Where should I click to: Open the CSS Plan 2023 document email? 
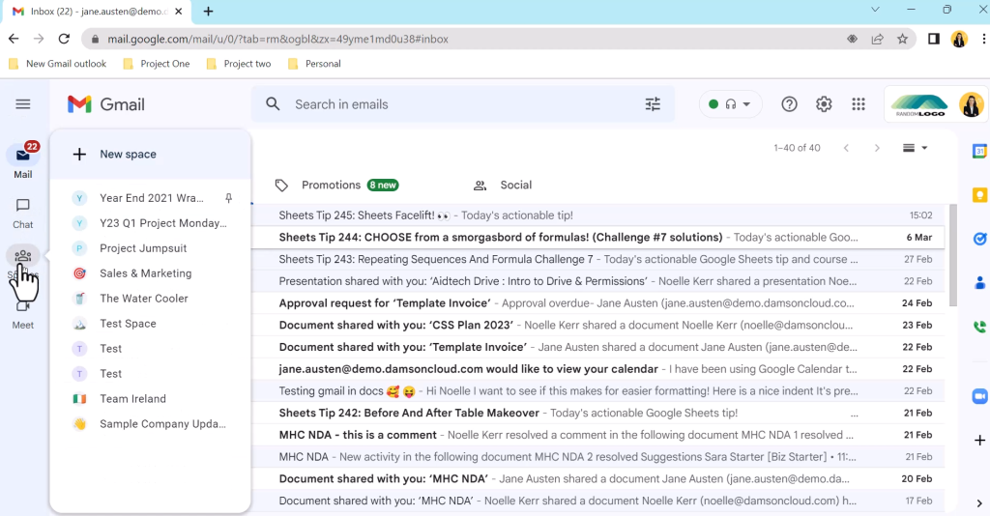click(597, 325)
